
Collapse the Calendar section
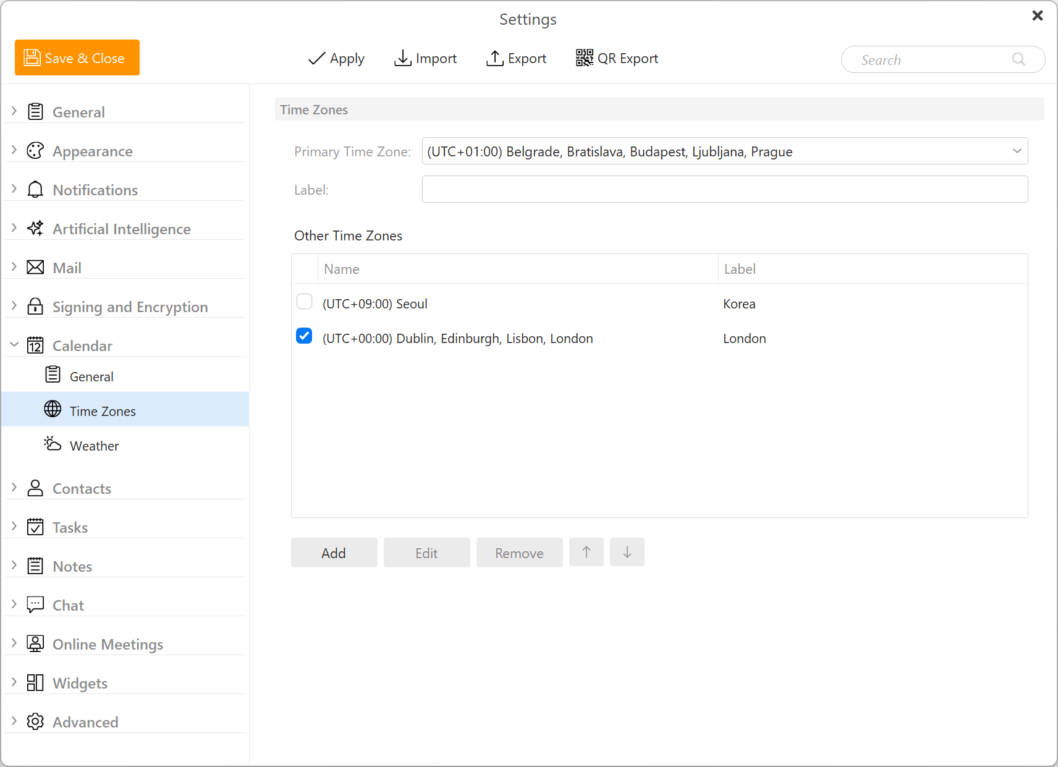tap(14, 345)
